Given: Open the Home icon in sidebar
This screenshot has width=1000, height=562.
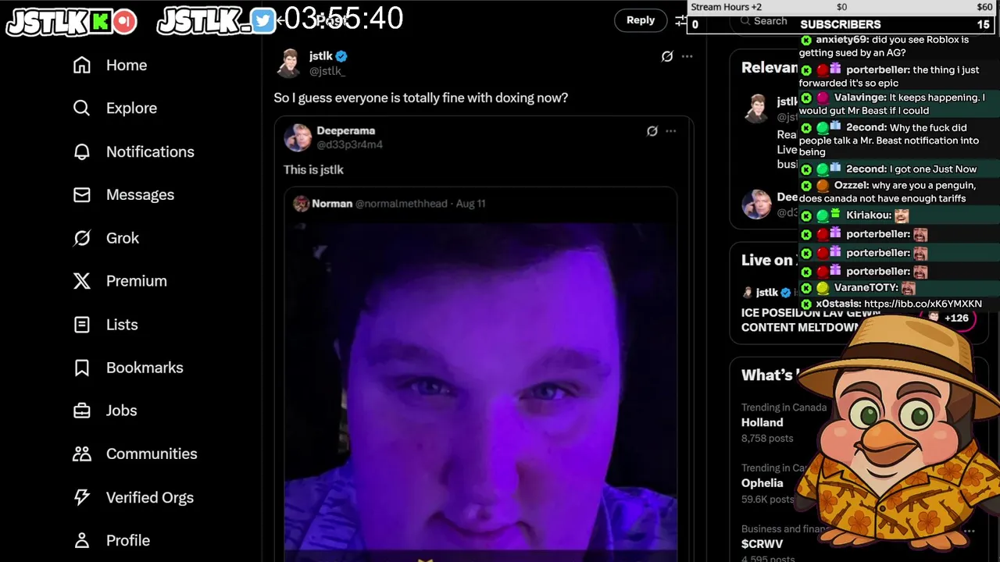Looking at the screenshot, I should pyautogui.click(x=82, y=65).
